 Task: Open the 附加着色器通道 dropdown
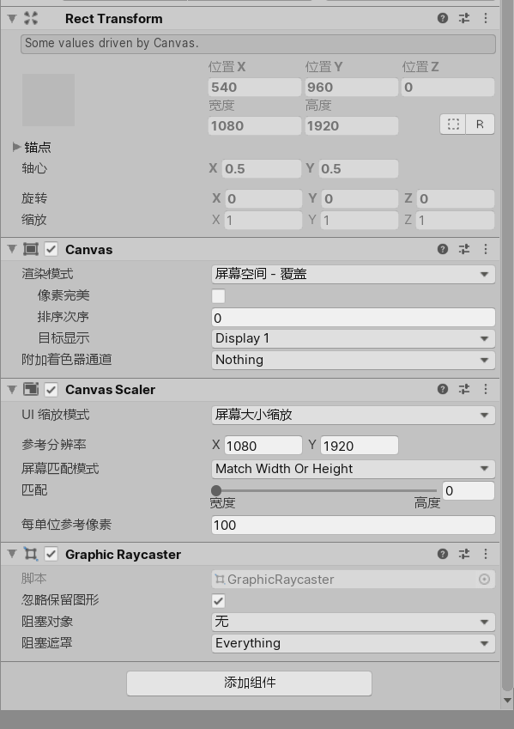click(x=354, y=360)
